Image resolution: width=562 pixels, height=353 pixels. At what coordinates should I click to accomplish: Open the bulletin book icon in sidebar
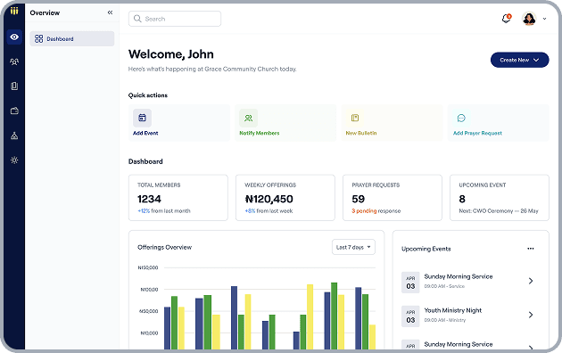pyautogui.click(x=14, y=86)
